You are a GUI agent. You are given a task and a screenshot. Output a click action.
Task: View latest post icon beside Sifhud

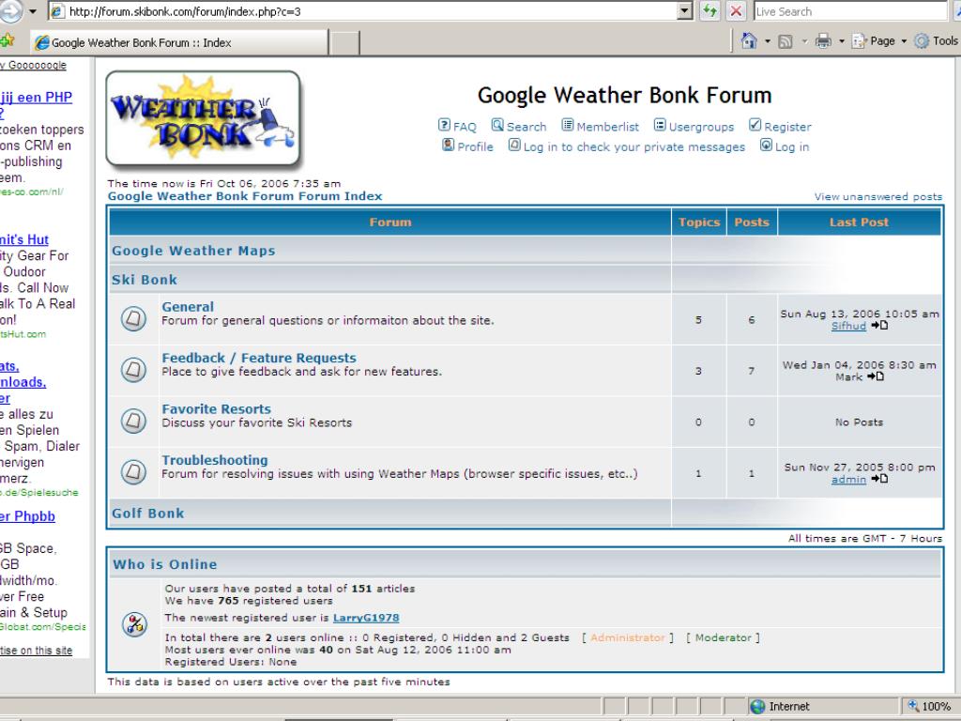879,326
